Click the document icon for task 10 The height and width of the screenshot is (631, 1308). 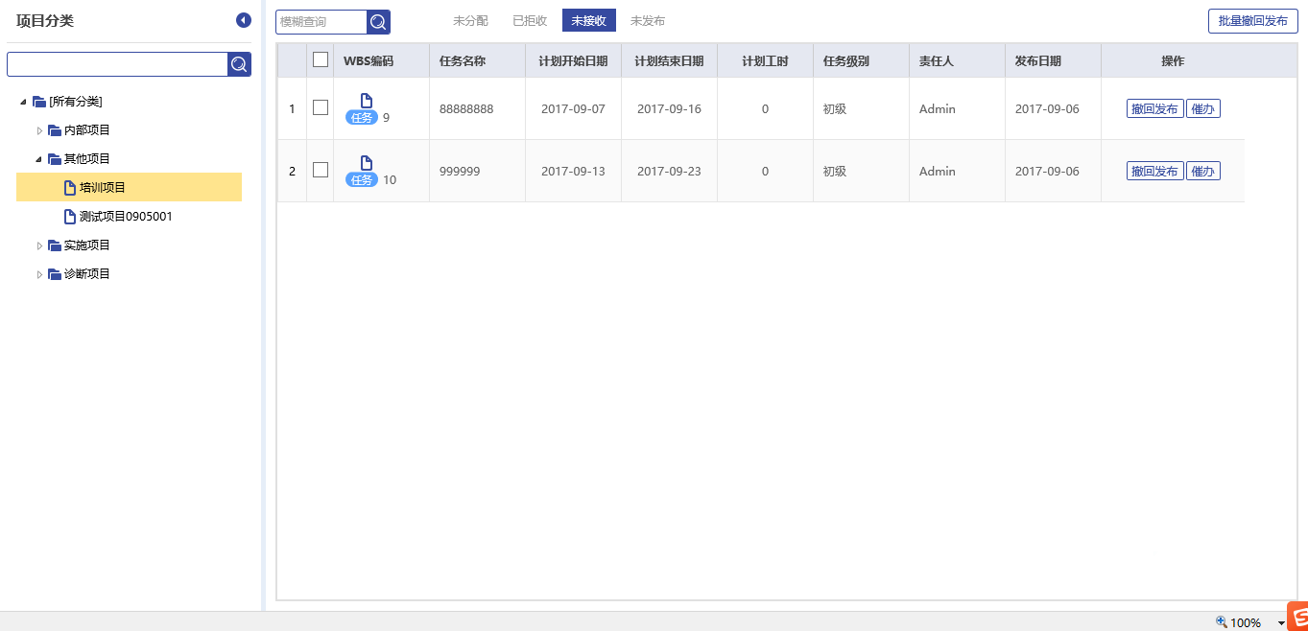pos(367,163)
